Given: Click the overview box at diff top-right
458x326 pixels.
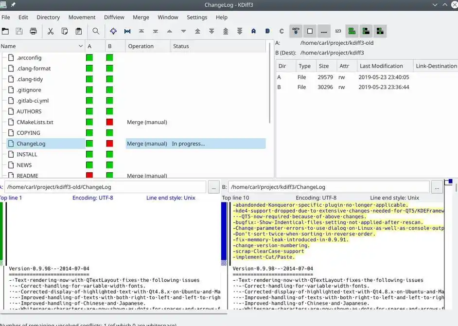Looking at the screenshot, I should (448, 182).
